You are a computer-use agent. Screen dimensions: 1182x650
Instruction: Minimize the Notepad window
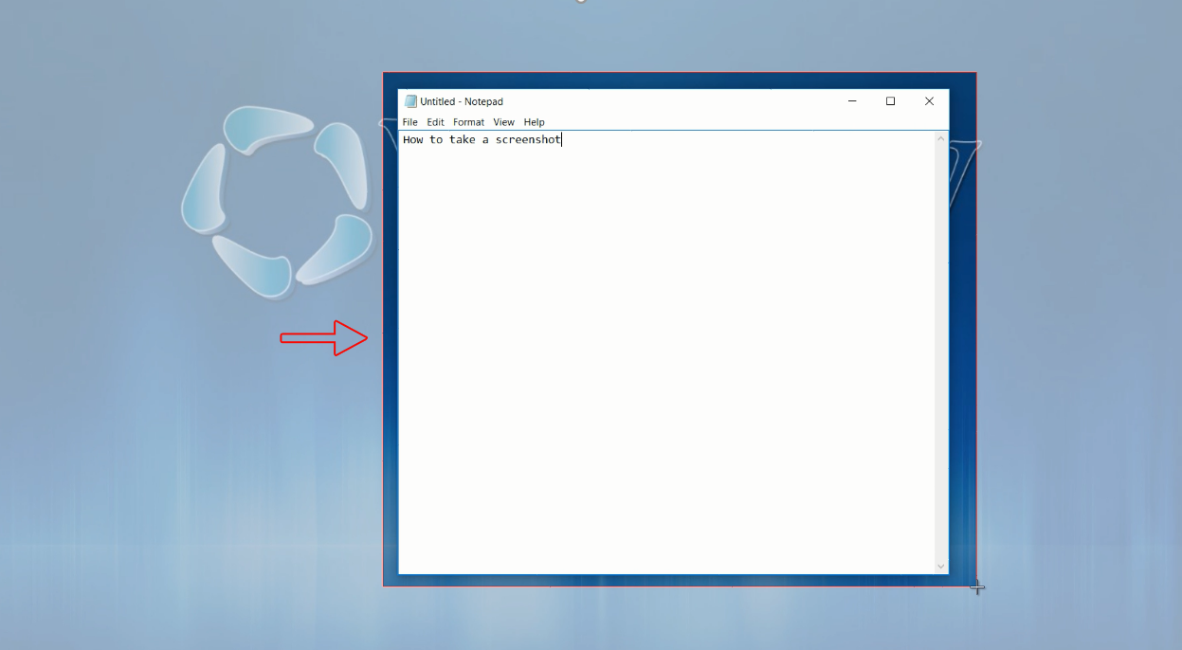pos(852,101)
